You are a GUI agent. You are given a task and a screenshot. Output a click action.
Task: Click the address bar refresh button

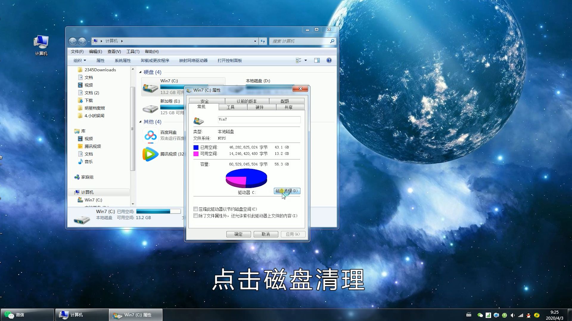pyautogui.click(x=263, y=41)
